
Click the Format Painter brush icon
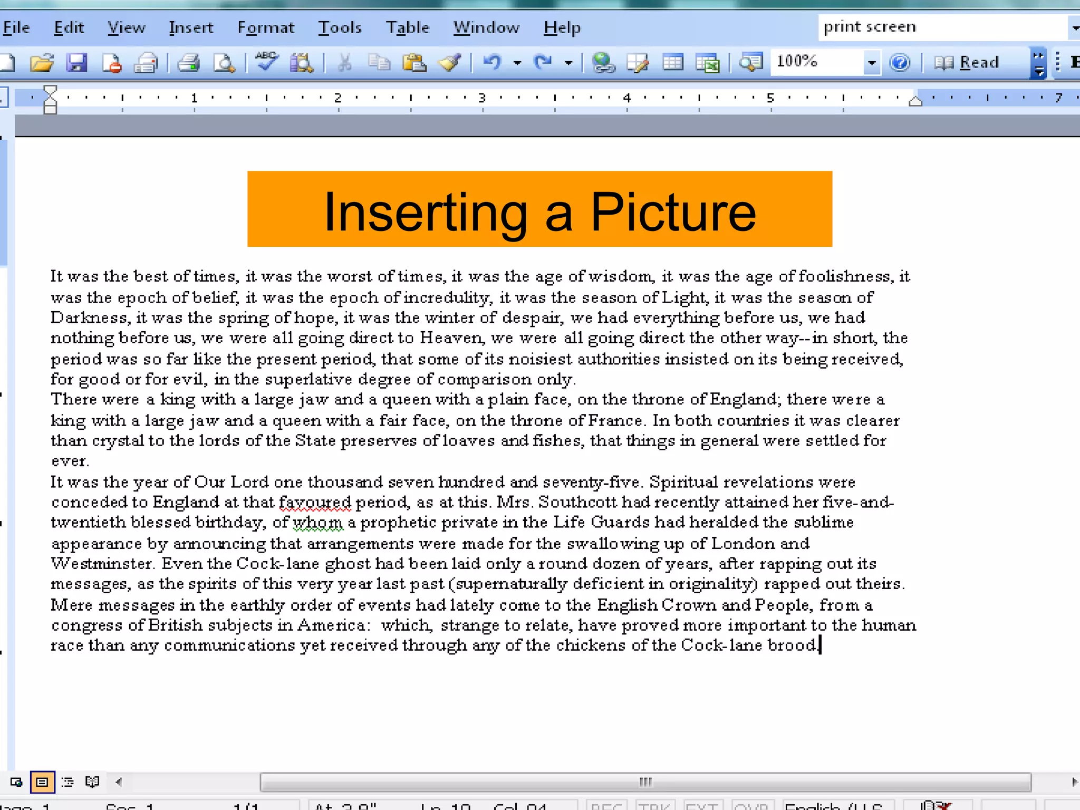pyautogui.click(x=450, y=63)
